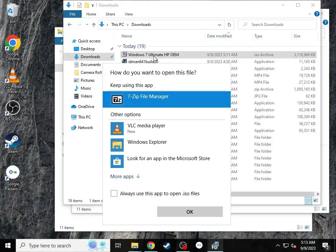
Task: Switch to details view layout icon
Action: pos(308,200)
